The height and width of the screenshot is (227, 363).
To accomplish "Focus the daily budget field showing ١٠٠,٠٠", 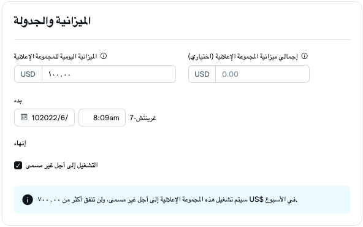I will pyautogui.click(x=109, y=74).
